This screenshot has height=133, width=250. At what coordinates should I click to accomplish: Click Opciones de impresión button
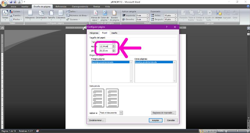pyautogui.click(x=164, y=113)
